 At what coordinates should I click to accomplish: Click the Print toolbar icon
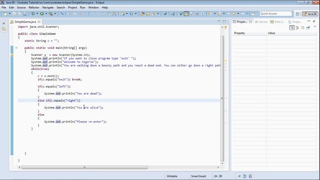tap(24, 13)
